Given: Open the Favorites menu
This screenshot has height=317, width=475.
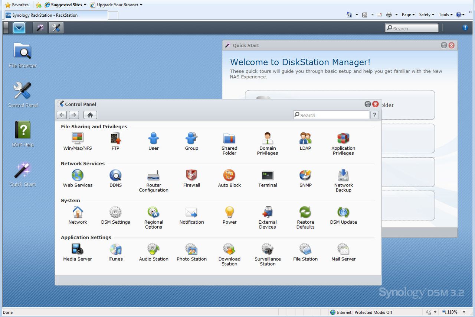Looking at the screenshot, I should click(17, 5).
